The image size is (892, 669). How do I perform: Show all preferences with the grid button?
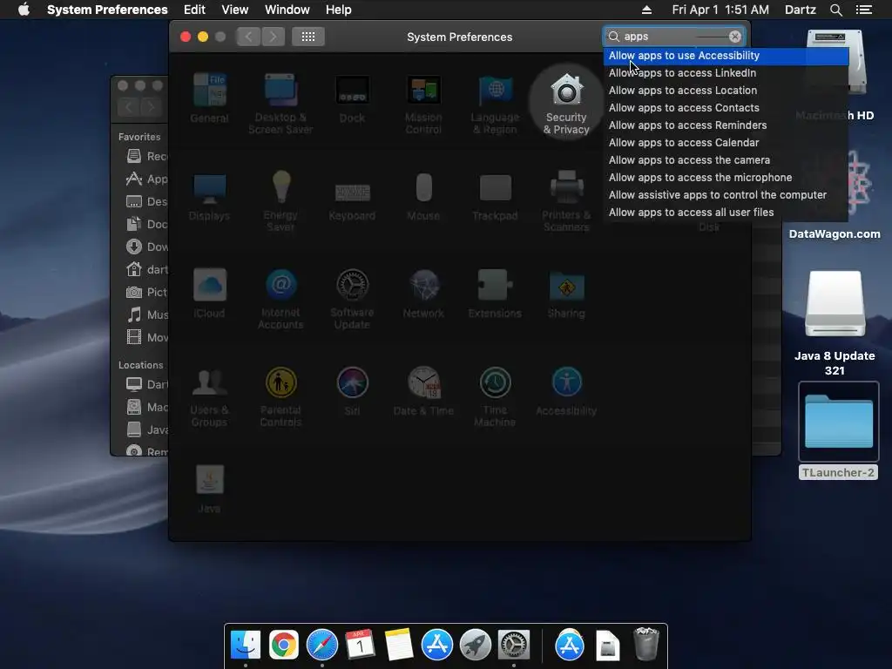[308, 37]
